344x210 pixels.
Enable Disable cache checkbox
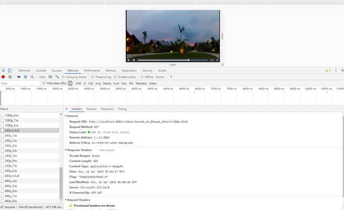pos(115,77)
